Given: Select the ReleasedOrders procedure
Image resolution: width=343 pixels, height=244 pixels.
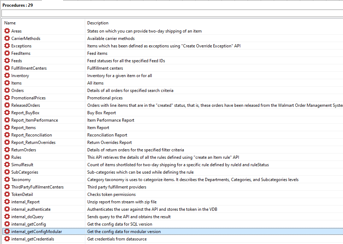Looking at the screenshot, I should 25,105.
